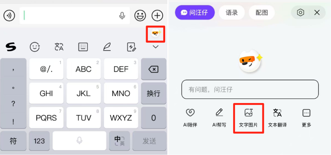Viewport: 331px width, 155px height.
Task: Open the AI陪伴 feature
Action: coord(190,118)
